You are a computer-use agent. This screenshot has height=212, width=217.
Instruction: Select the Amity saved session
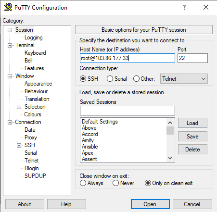(x=88, y=140)
